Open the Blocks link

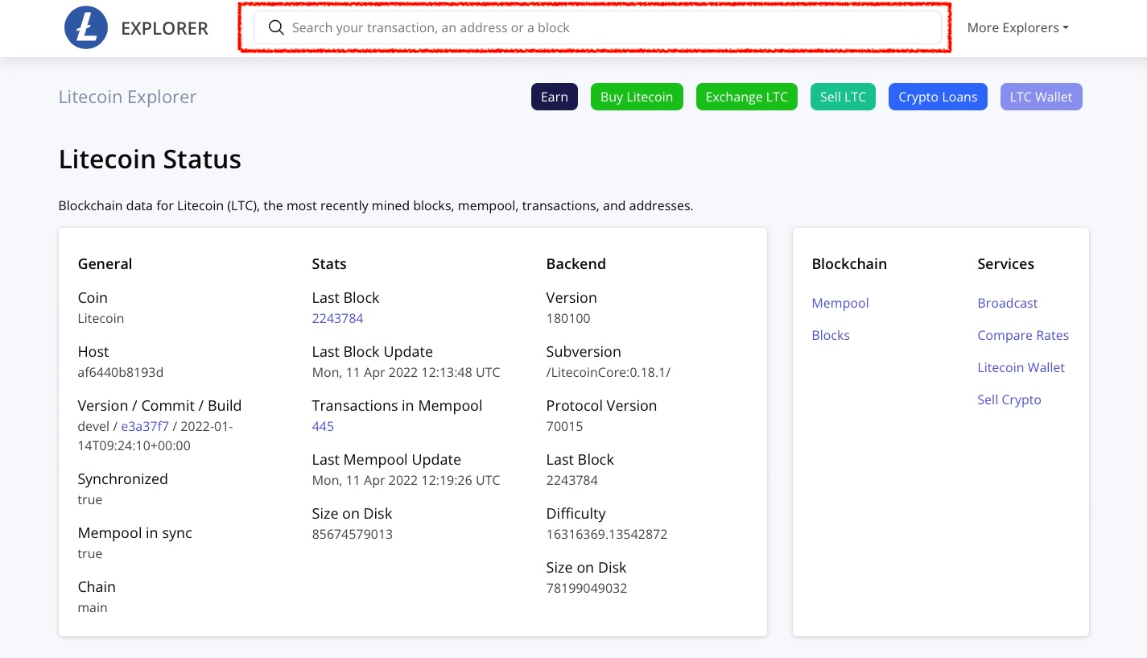point(830,336)
